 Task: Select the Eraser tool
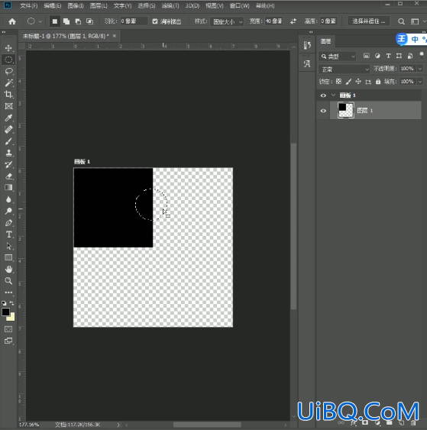click(x=8, y=176)
